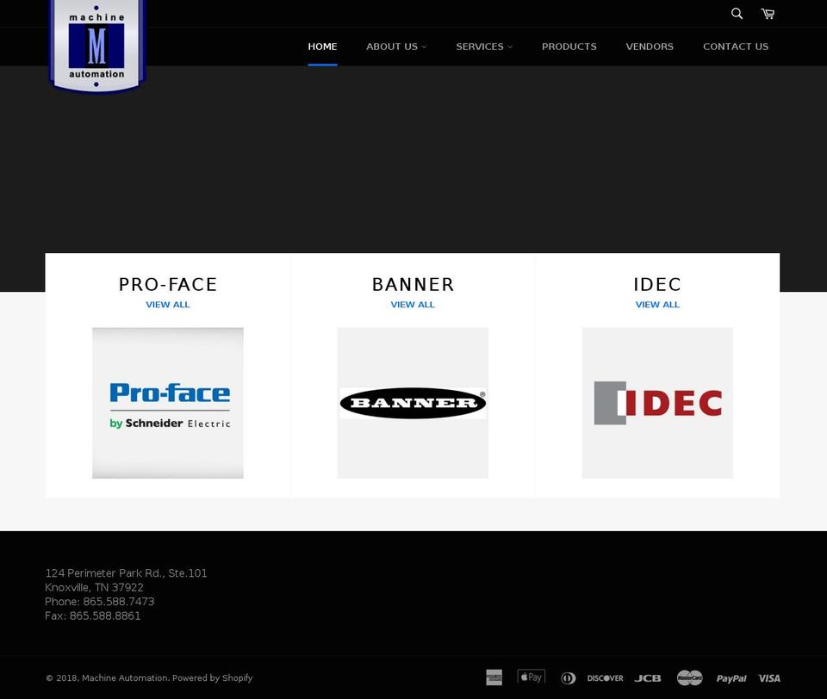Click View All under Banner
Viewport: 827px width, 699px height.
tap(413, 305)
